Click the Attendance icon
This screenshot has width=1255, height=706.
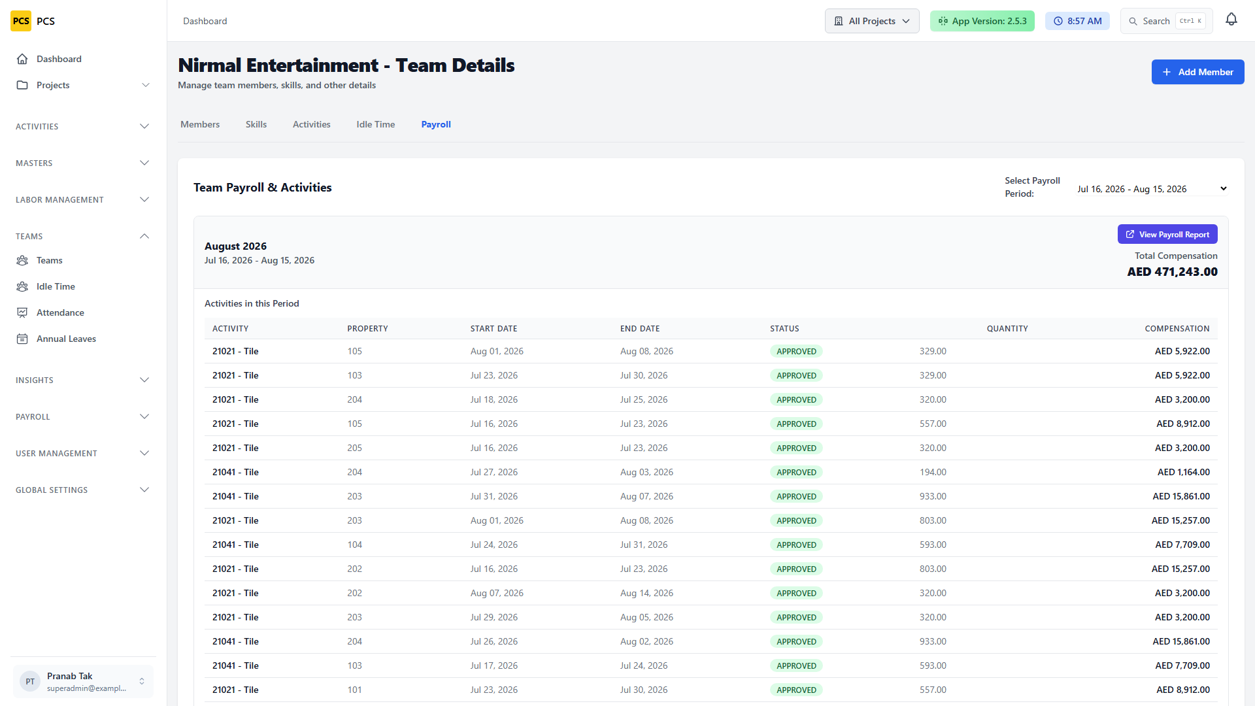coord(22,312)
